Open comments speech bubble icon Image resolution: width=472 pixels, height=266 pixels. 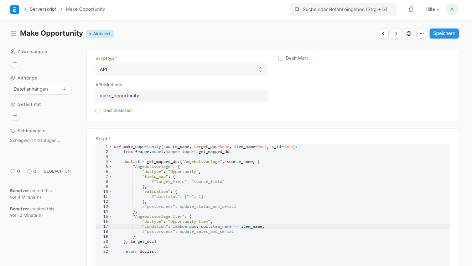[x=29, y=172]
